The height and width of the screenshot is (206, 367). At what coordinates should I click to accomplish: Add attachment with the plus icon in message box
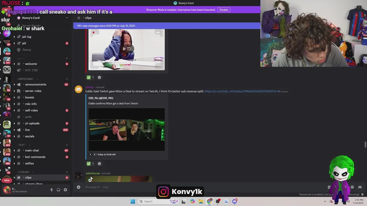pos(79,187)
